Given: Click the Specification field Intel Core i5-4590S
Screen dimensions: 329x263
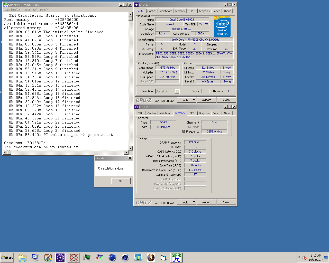Looking at the screenshot, I should click(194, 40).
